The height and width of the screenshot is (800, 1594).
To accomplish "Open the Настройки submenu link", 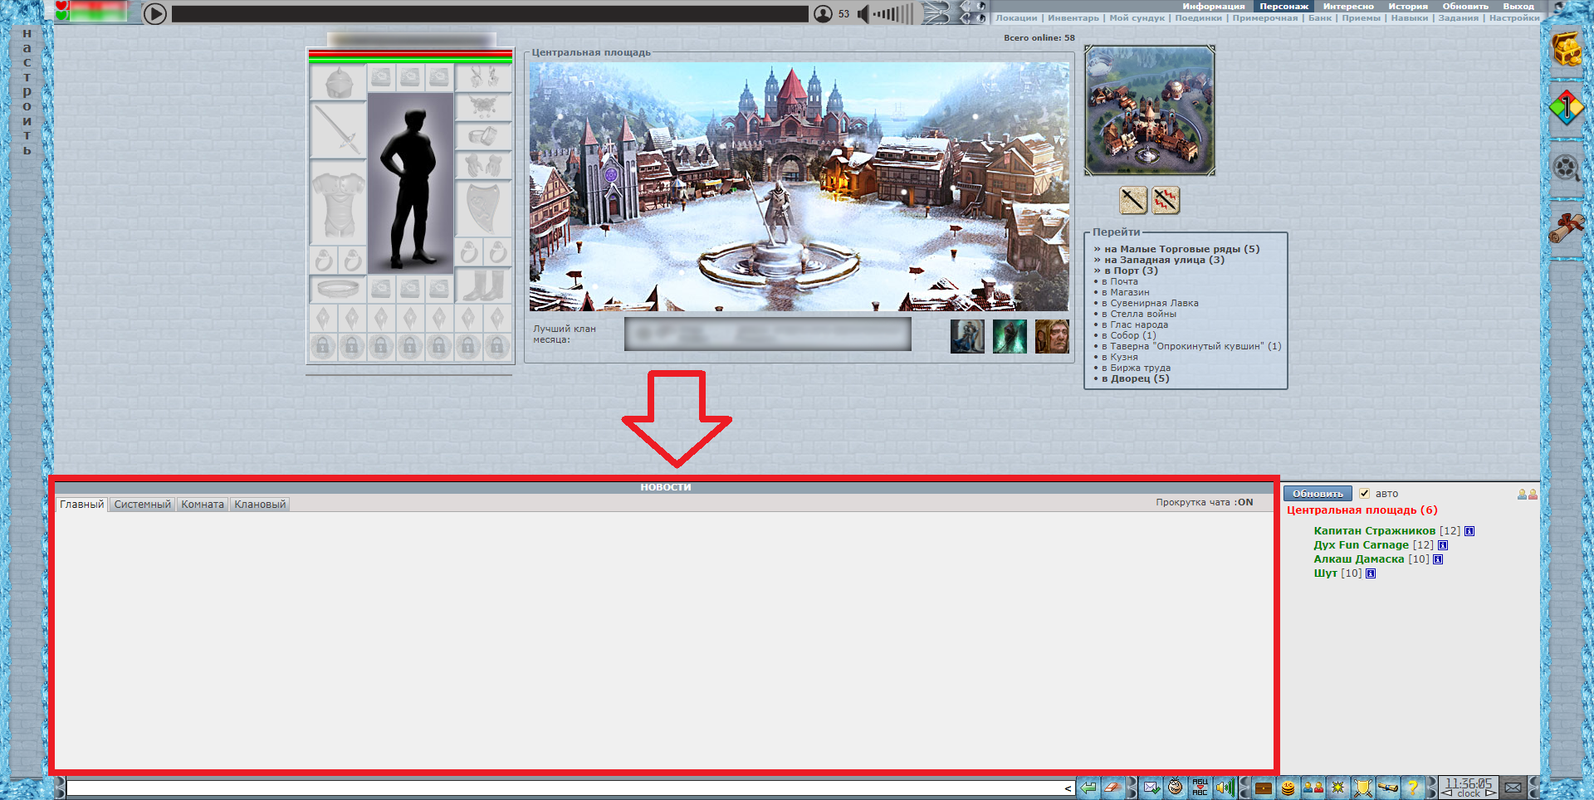I will [x=1514, y=17].
